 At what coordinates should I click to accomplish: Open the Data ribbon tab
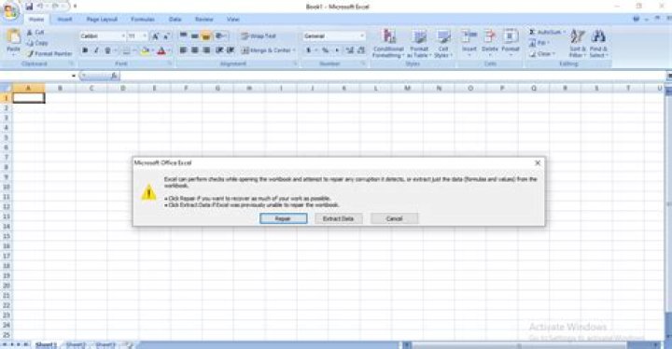[175, 20]
